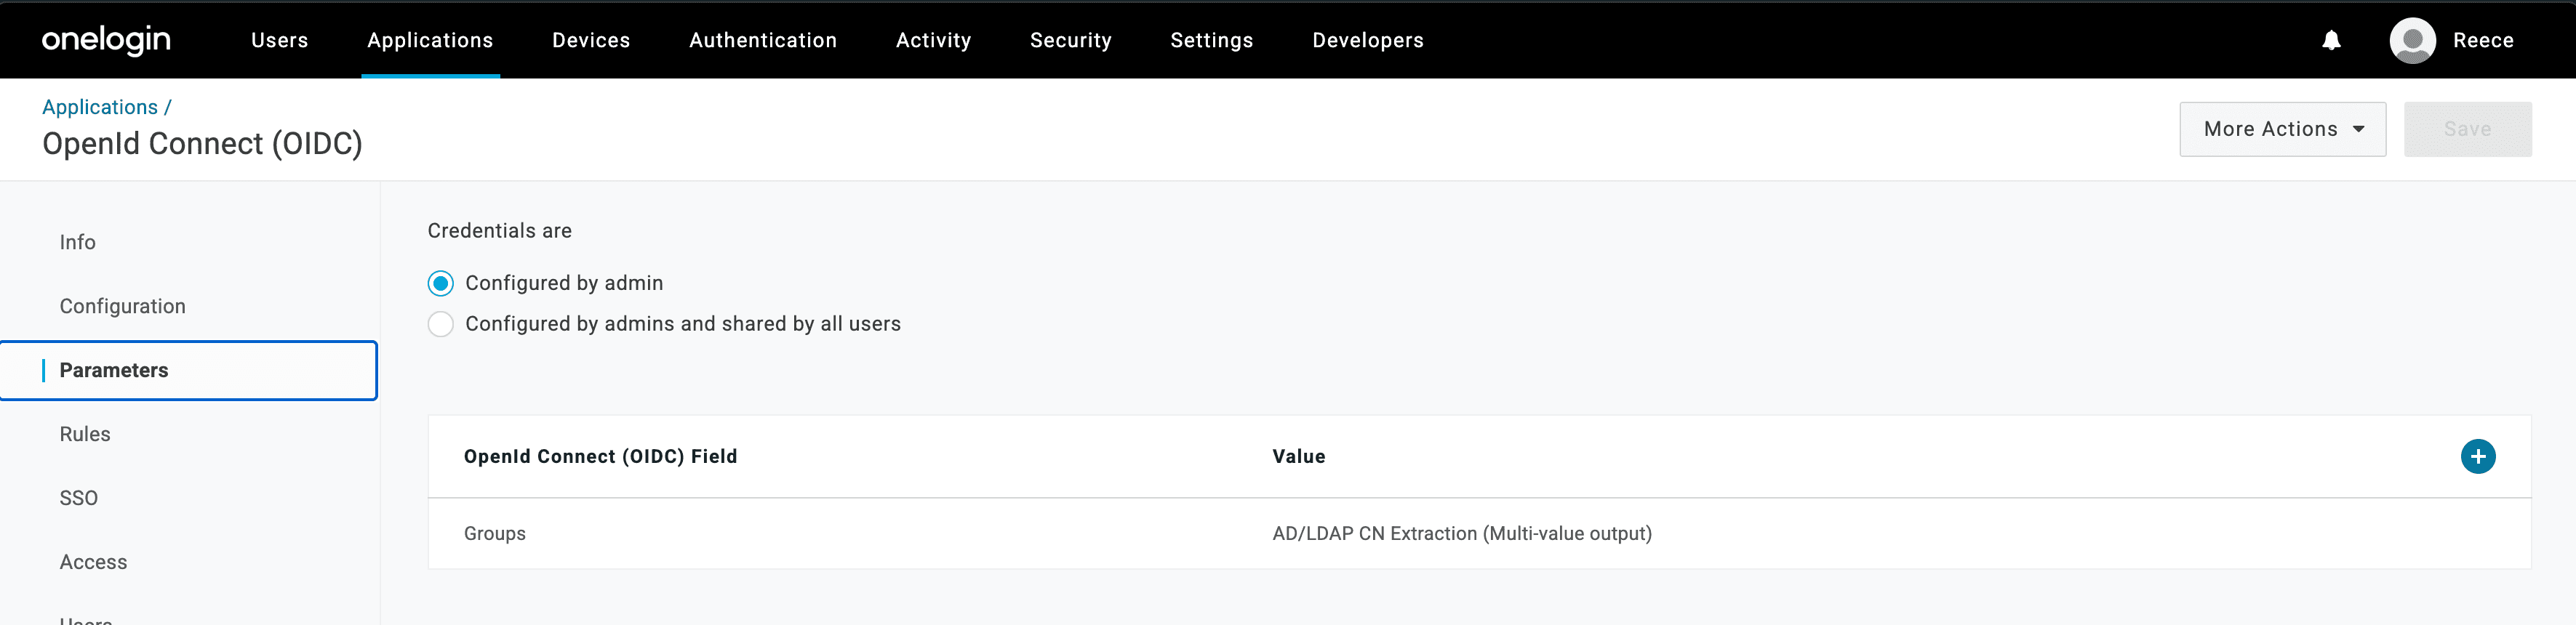
Task: Select 'Configured by admins and shared by all users'
Action: [440, 324]
